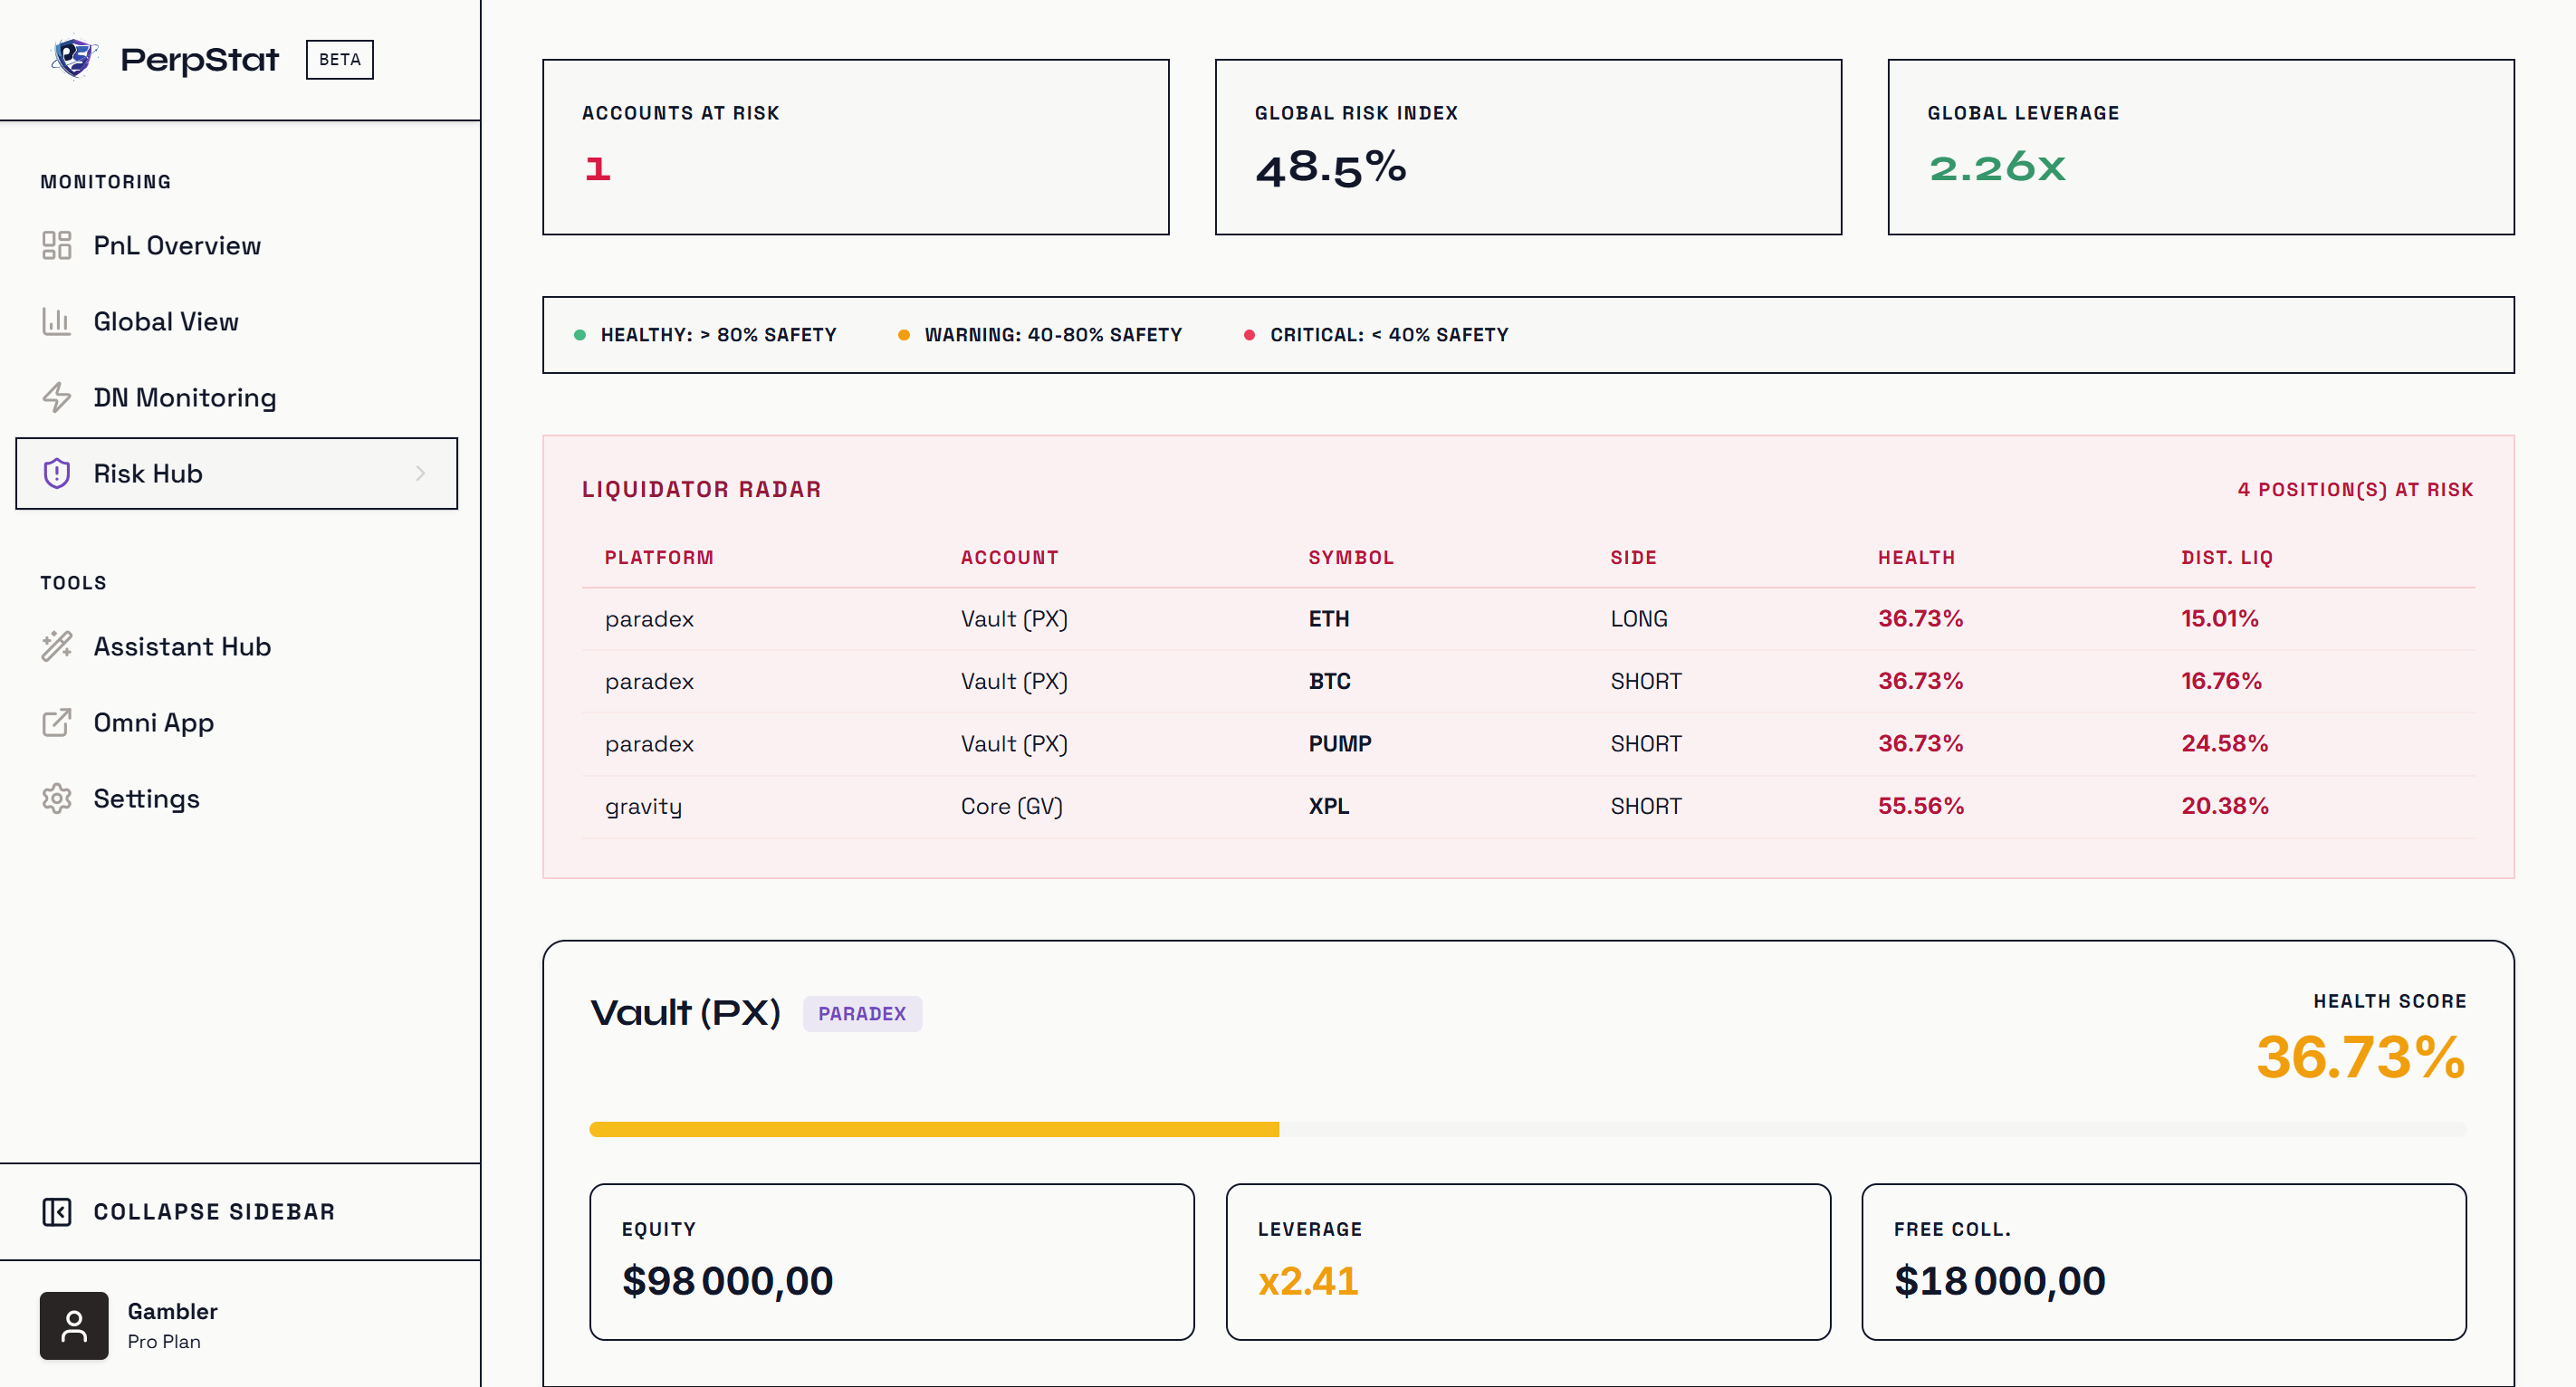Click the Collapse Sidebar button

(213, 1211)
